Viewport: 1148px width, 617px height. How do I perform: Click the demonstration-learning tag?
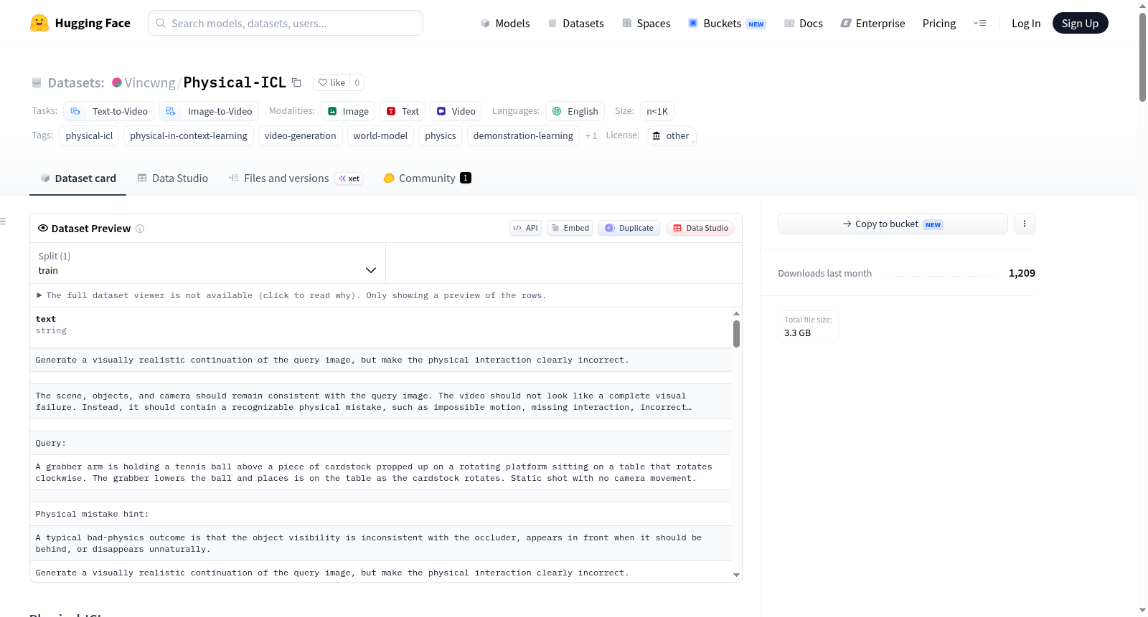coord(523,135)
